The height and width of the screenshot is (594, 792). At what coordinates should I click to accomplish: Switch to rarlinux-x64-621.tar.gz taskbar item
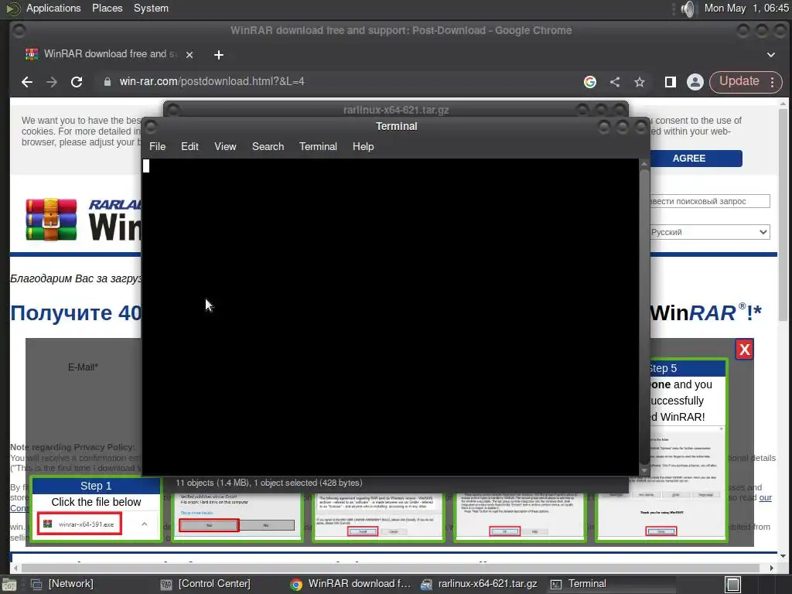(x=479, y=584)
